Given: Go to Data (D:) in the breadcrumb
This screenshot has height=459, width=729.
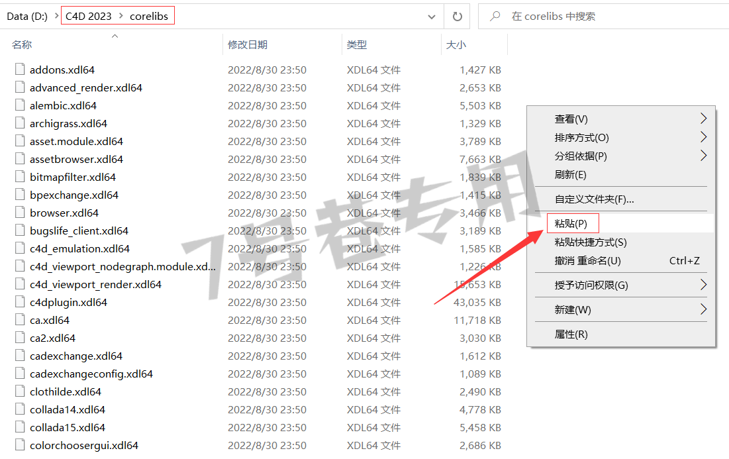Looking at the screenshot, I should click(27, 17).
